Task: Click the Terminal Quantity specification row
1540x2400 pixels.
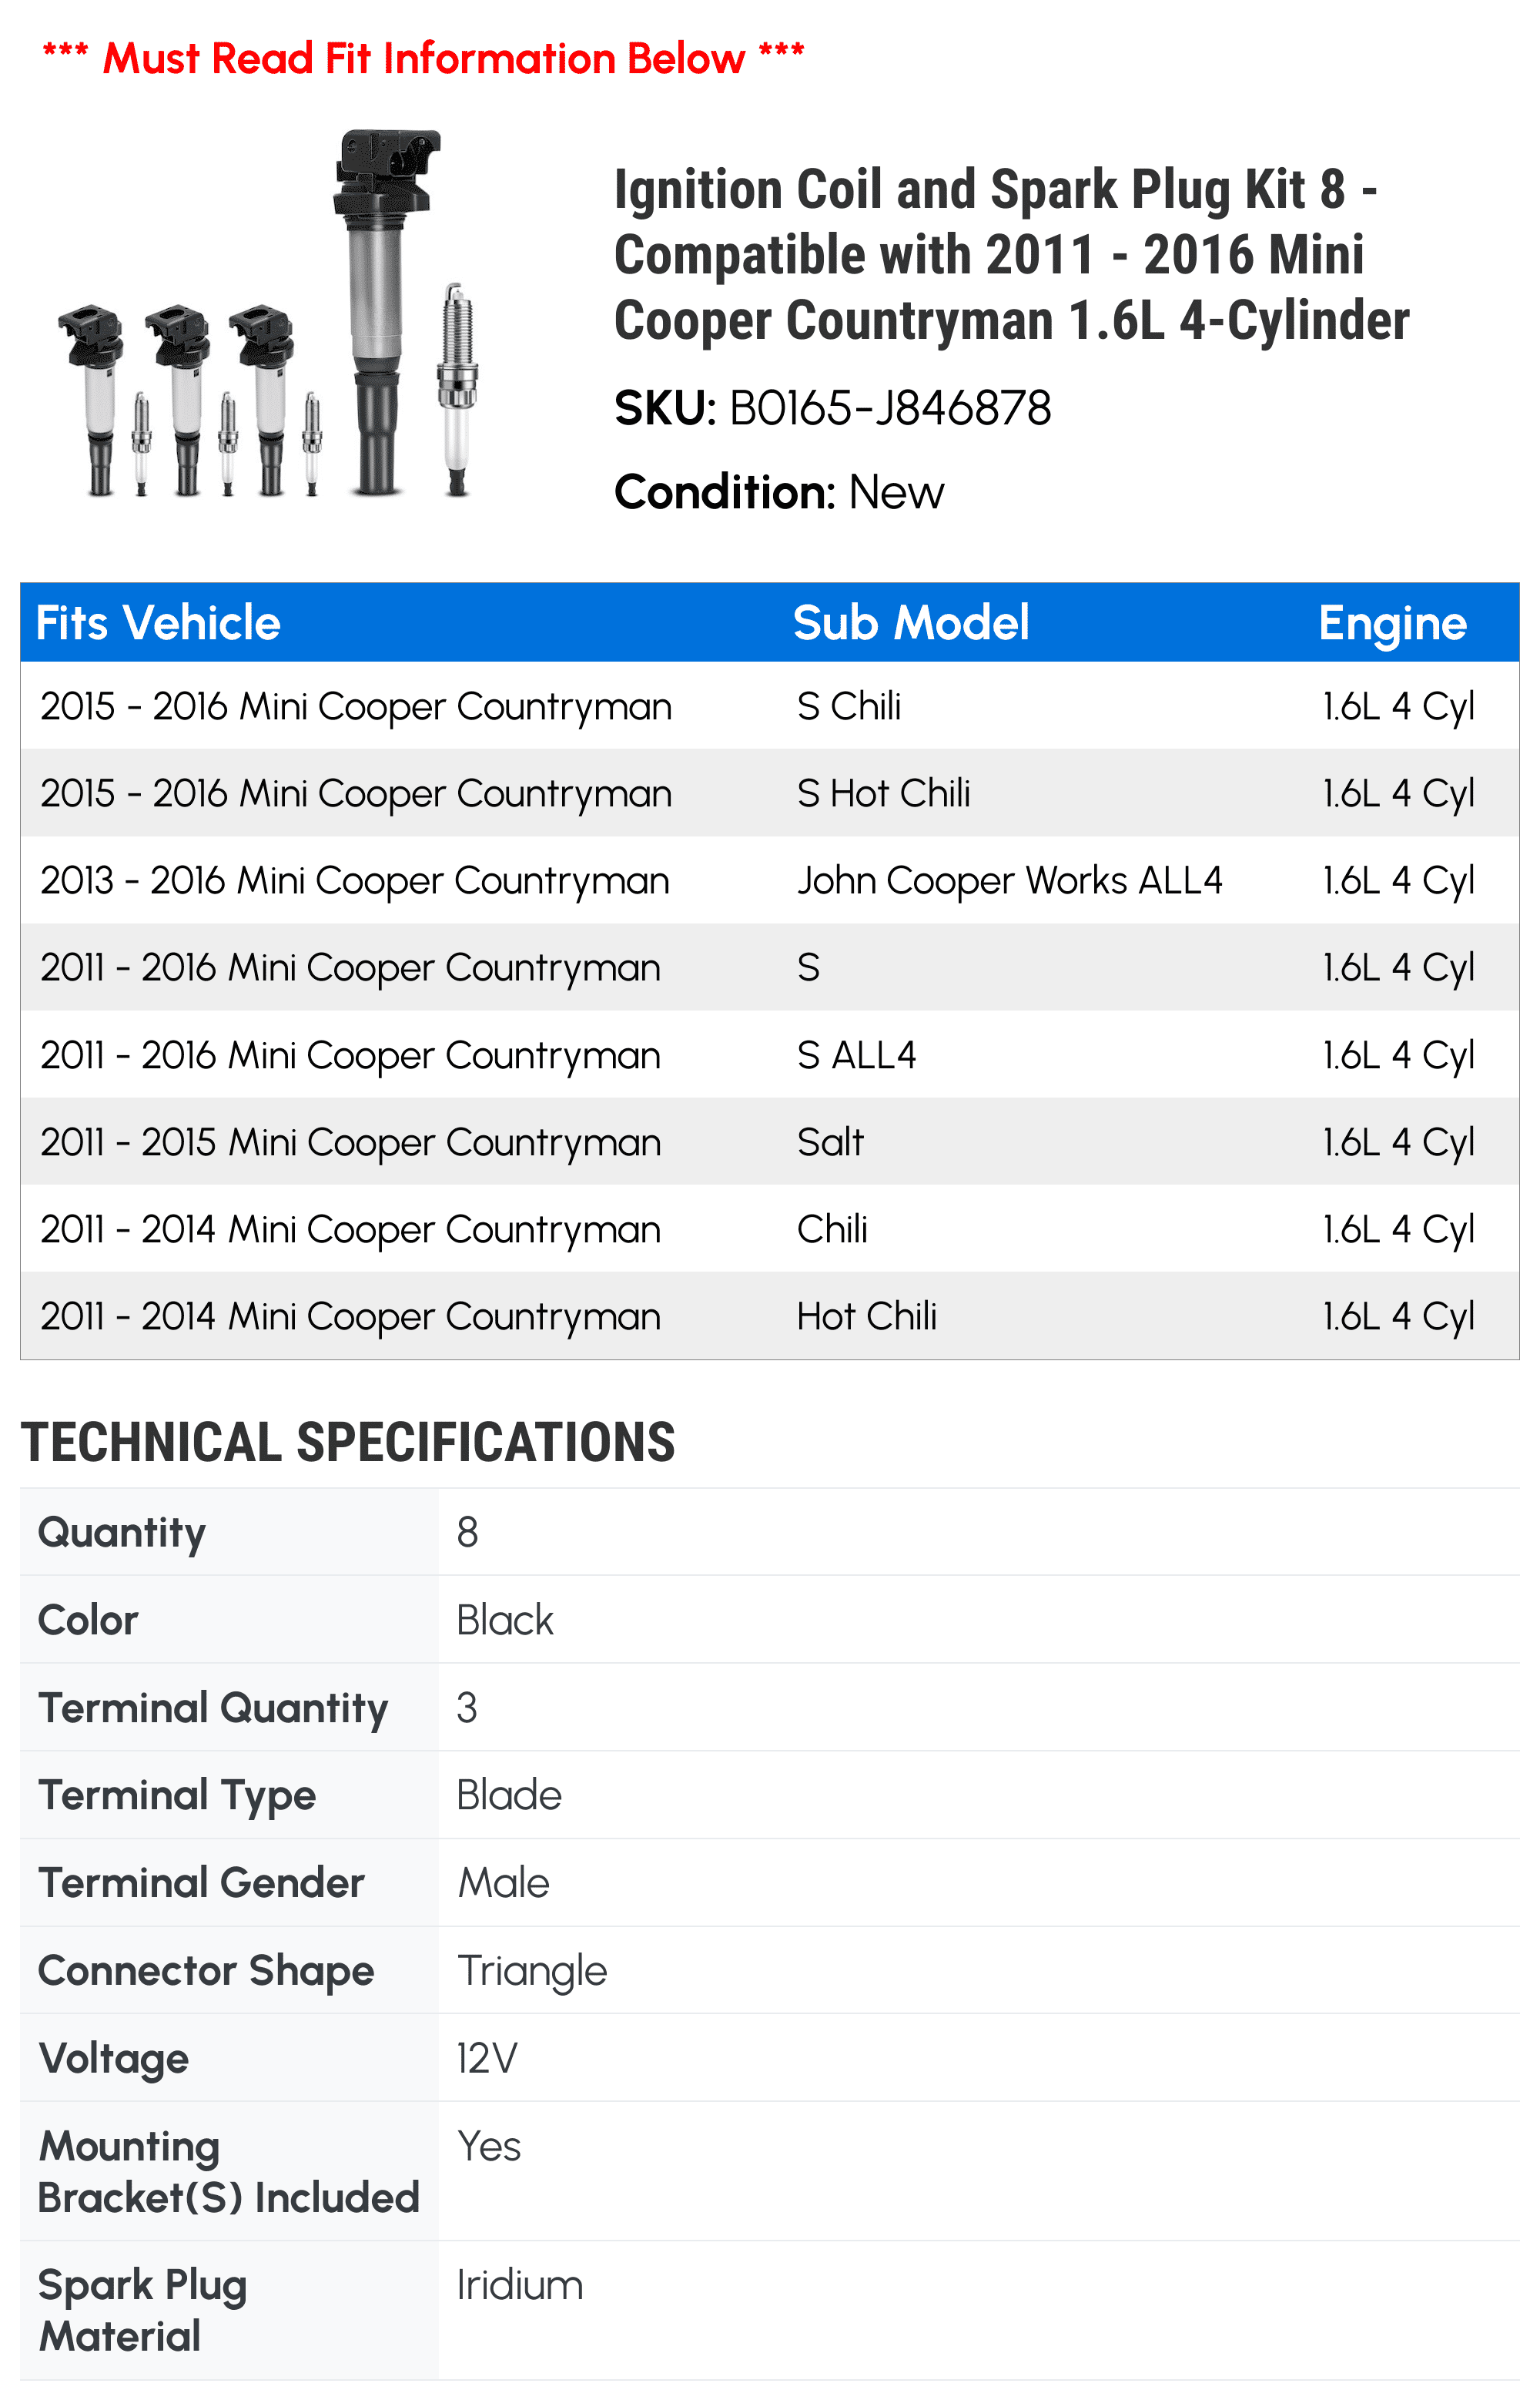Action: [770, 1707]
